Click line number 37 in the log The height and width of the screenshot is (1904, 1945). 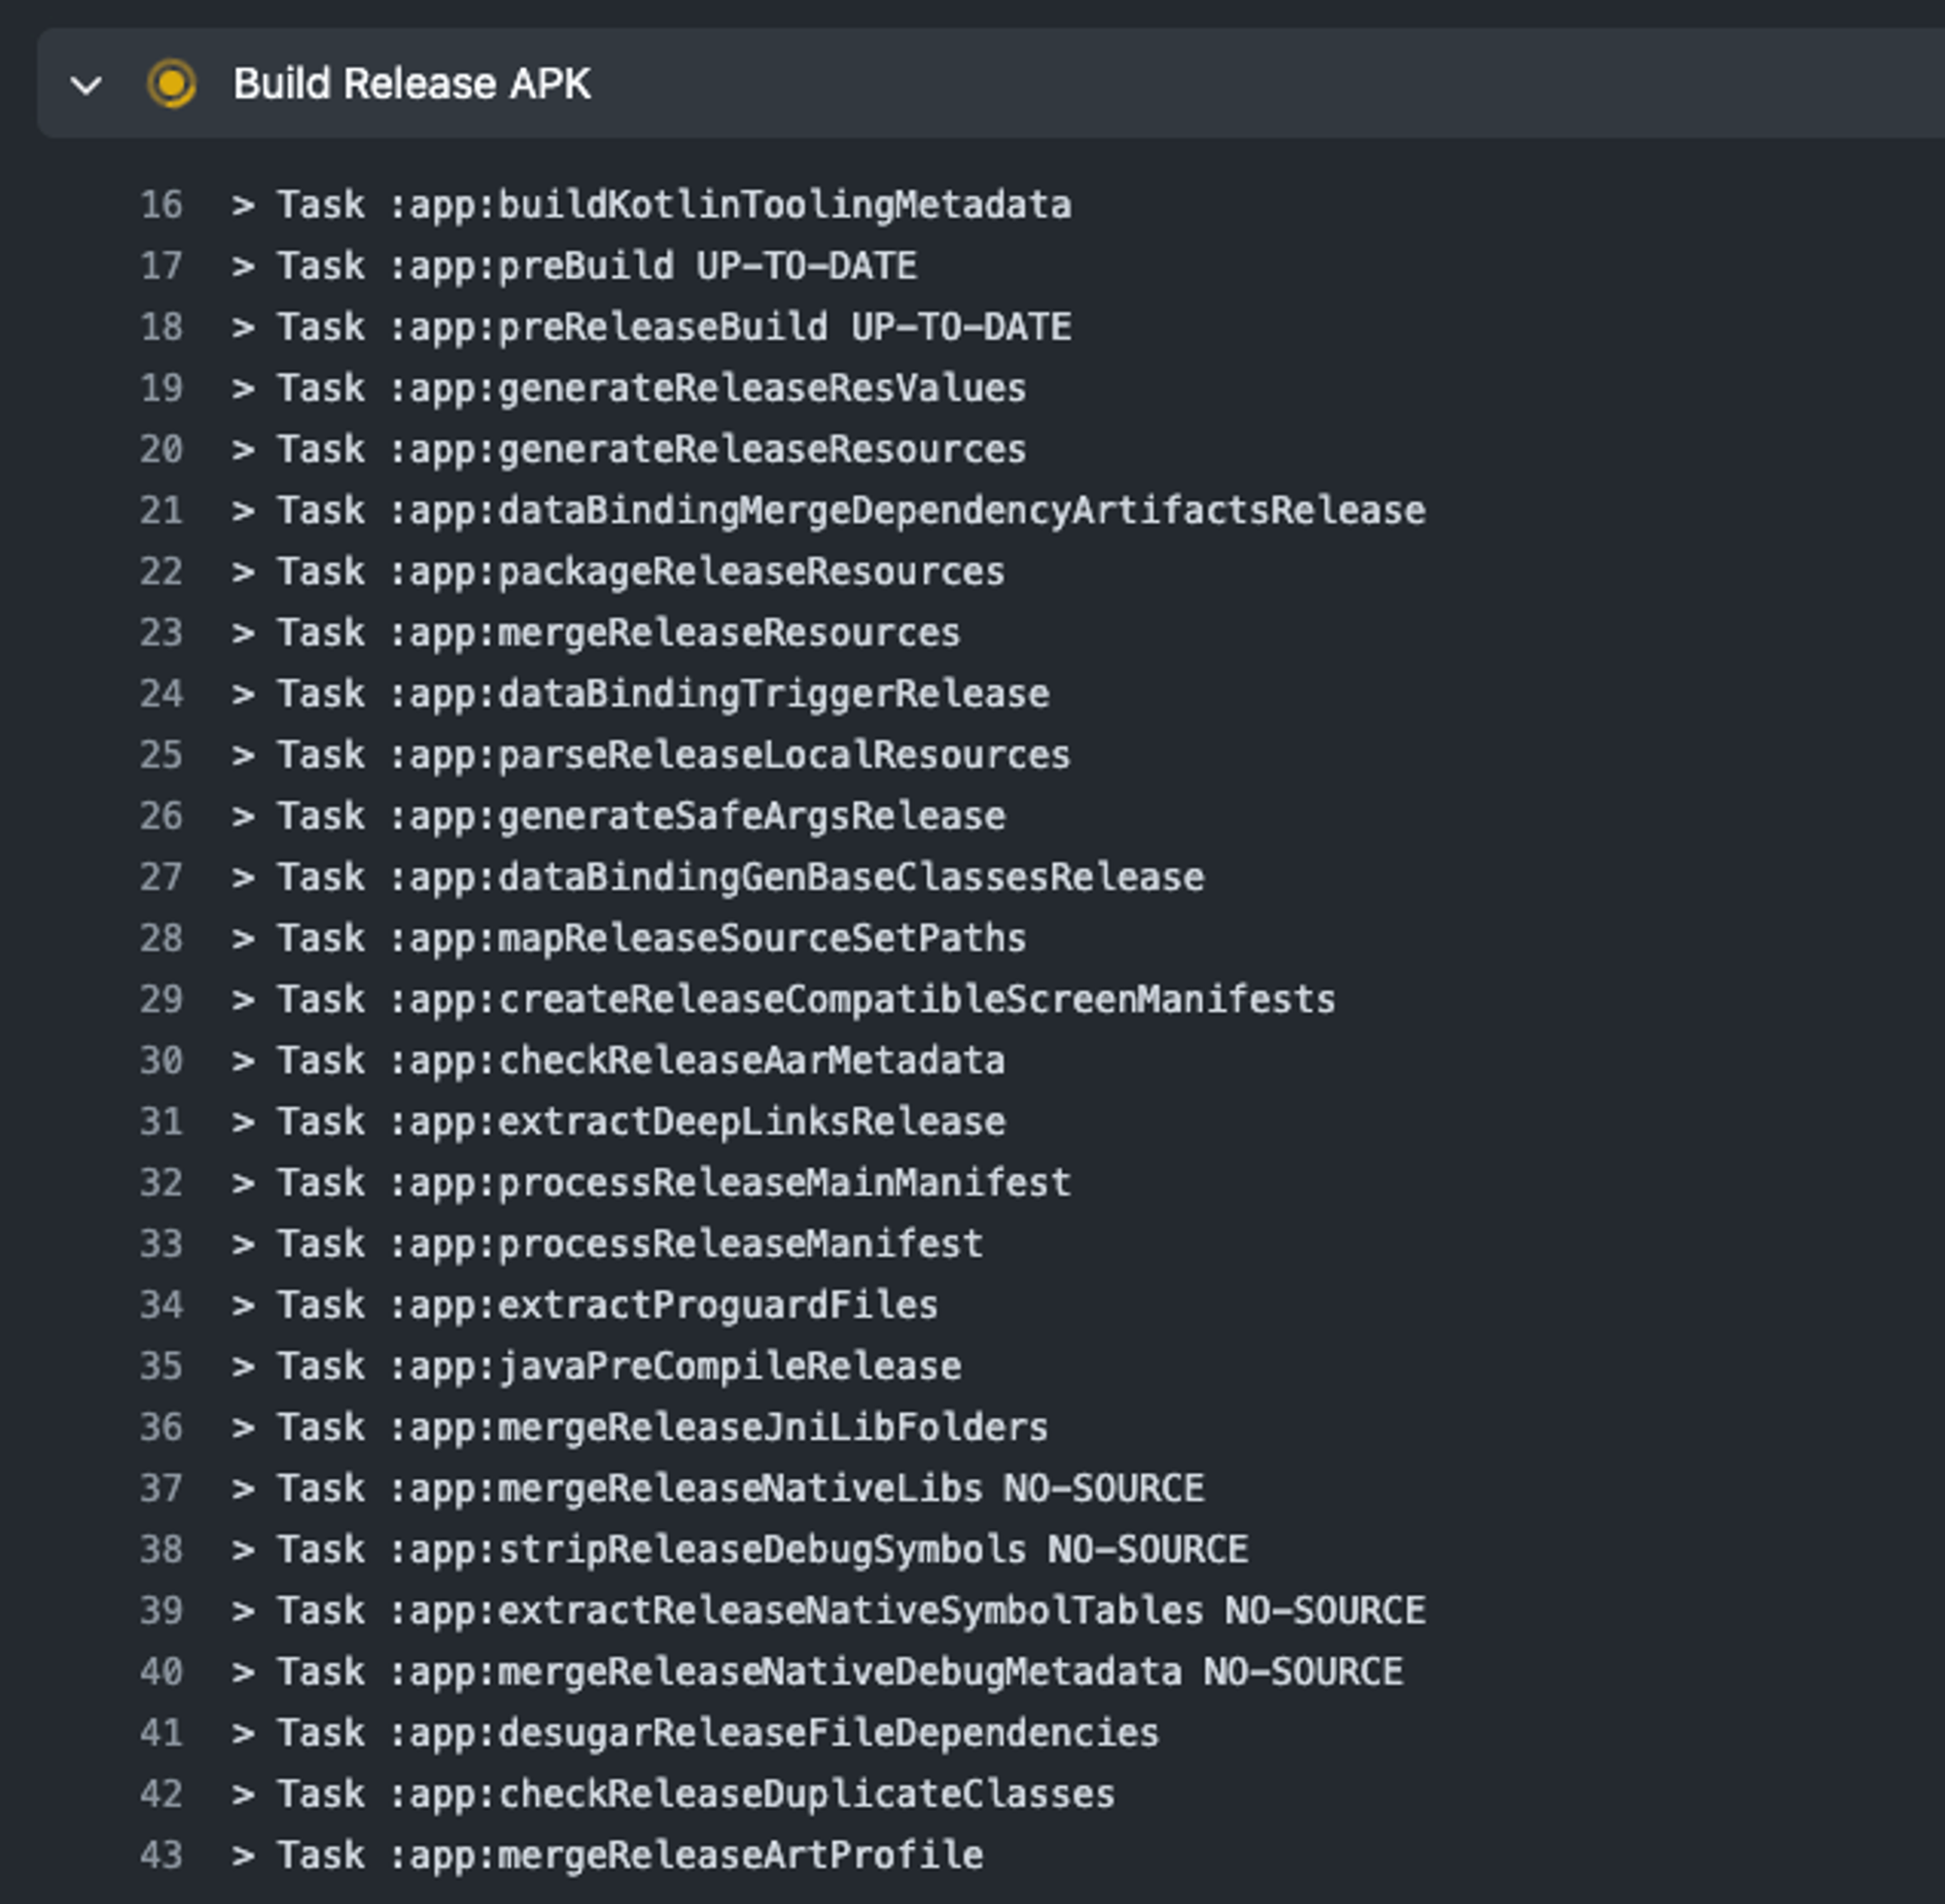click(x=161, y=1488)
